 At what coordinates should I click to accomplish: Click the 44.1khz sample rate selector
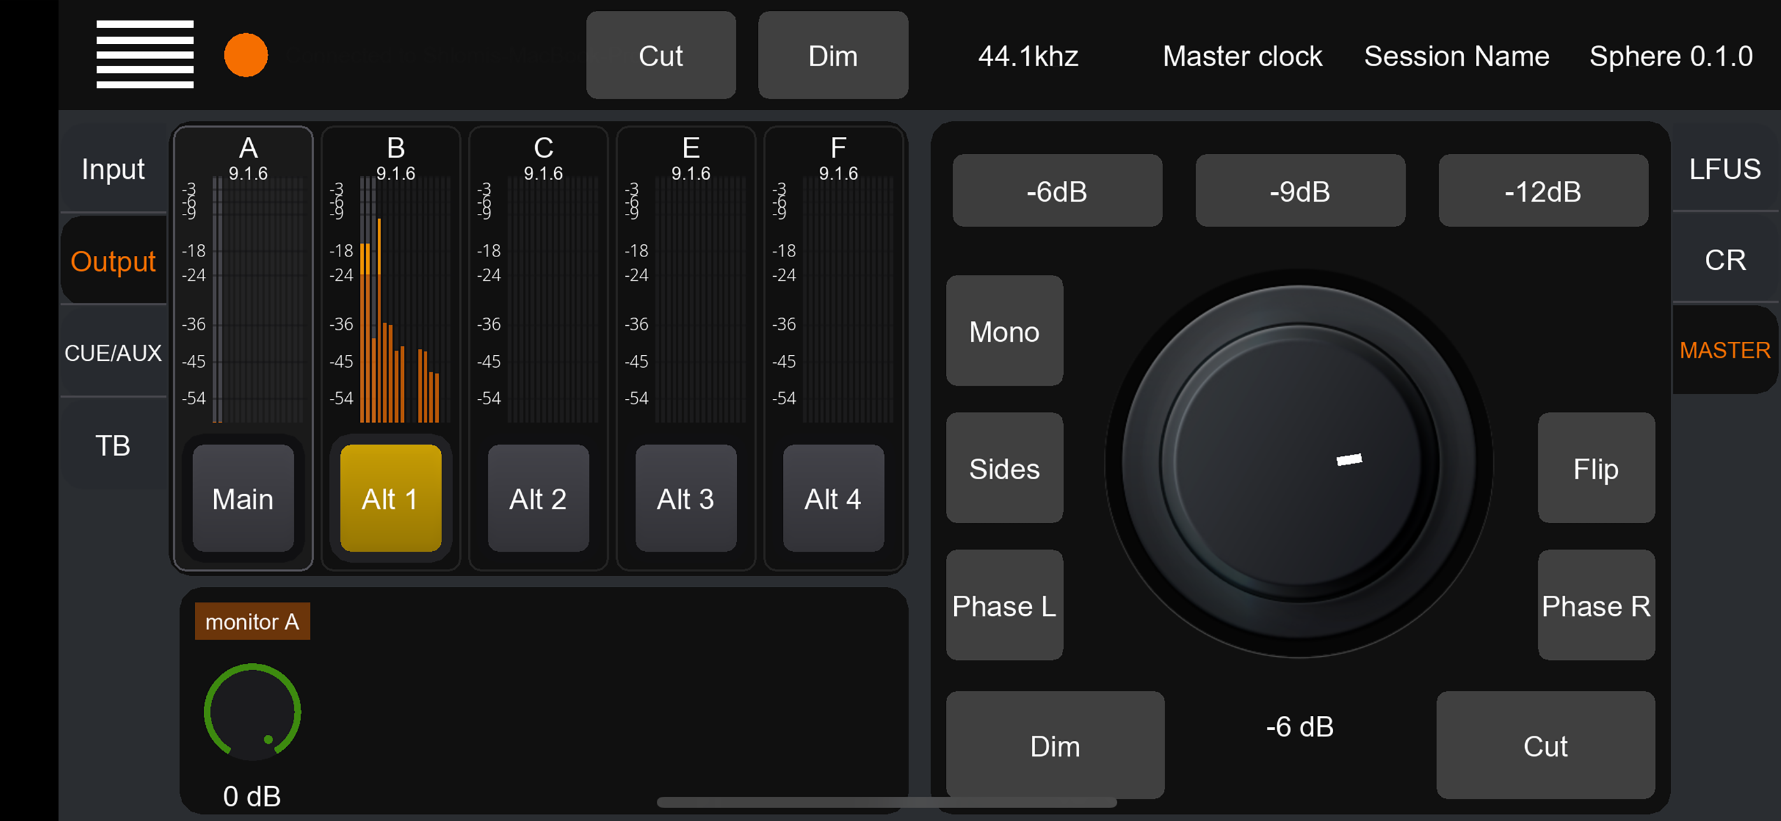tap(1027, 56)
